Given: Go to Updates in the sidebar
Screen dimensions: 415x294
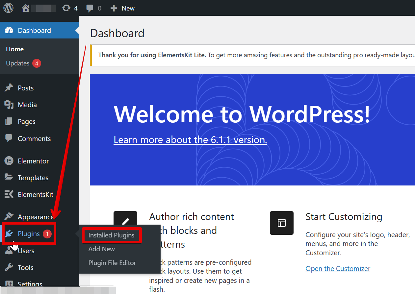Looking at the screenshot, I should [18, 63].
